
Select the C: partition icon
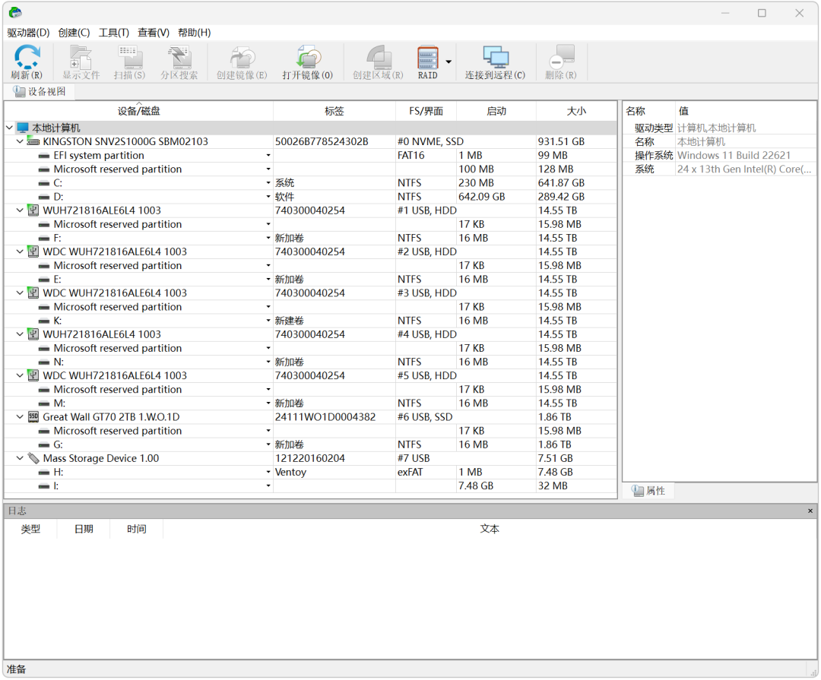45,183
